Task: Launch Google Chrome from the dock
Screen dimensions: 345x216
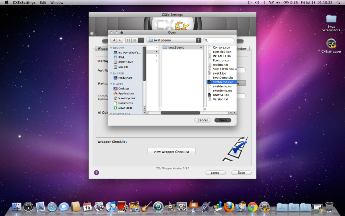Action: point(253,207)
